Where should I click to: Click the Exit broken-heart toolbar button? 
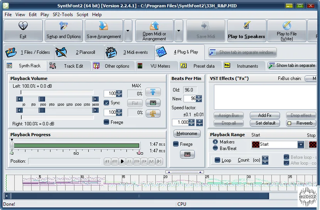pyautogui.click(x=23, y=30)
